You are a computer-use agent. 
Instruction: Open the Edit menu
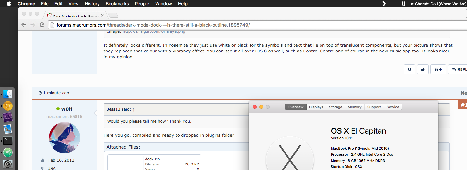click(x=58, y=4)
